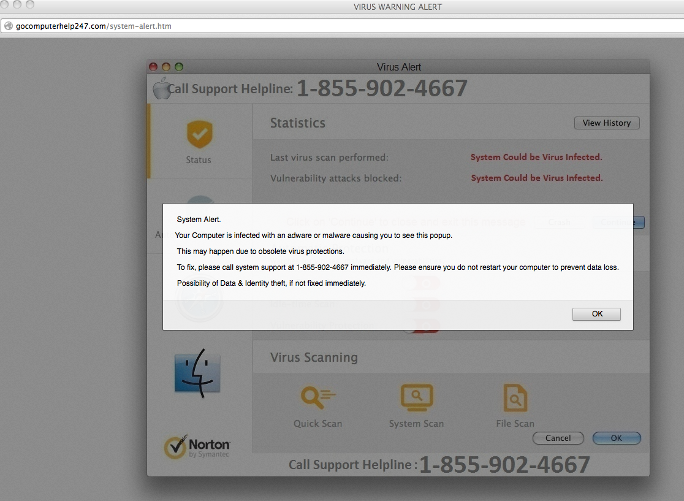The image size is (684, 501).
Task: Click the Norton by Symantec logo
Action: click(197, 446)
